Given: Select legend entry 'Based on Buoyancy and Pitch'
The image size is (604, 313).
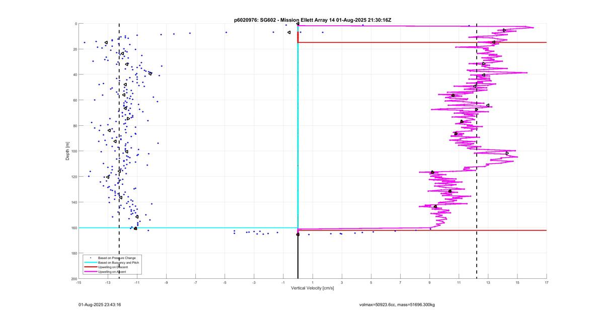Looking at the screenshot, I should click(119, 263).
